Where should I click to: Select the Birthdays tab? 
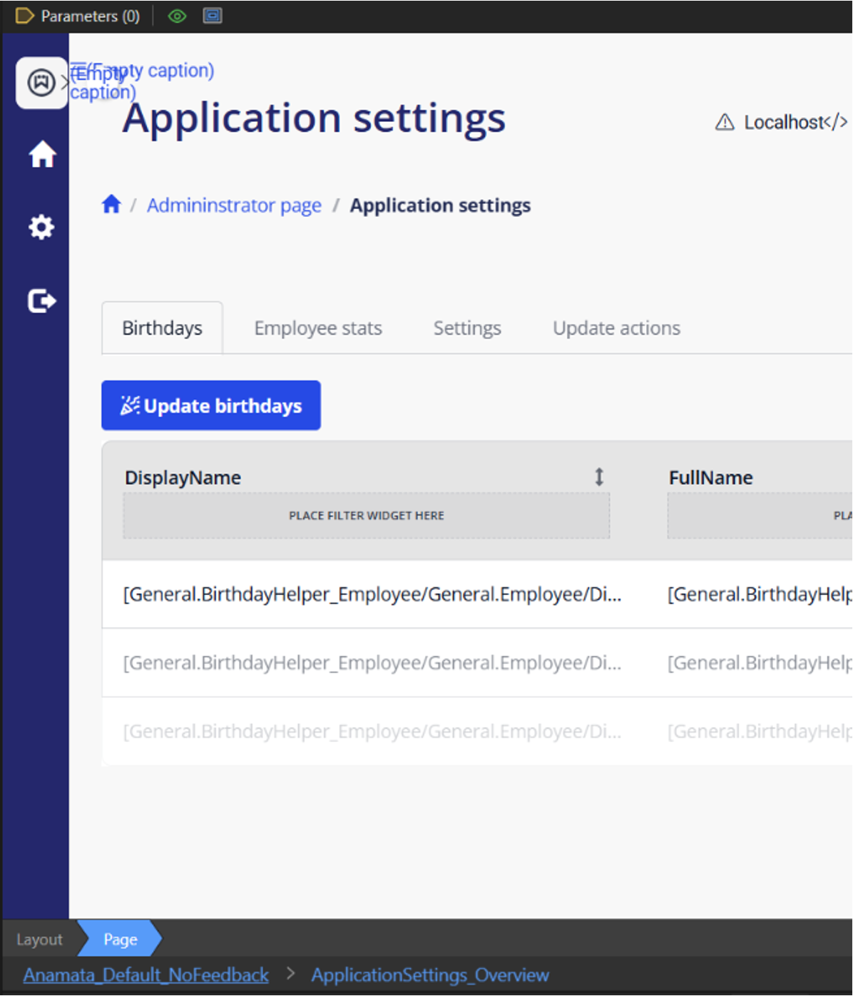coord(162,328)
